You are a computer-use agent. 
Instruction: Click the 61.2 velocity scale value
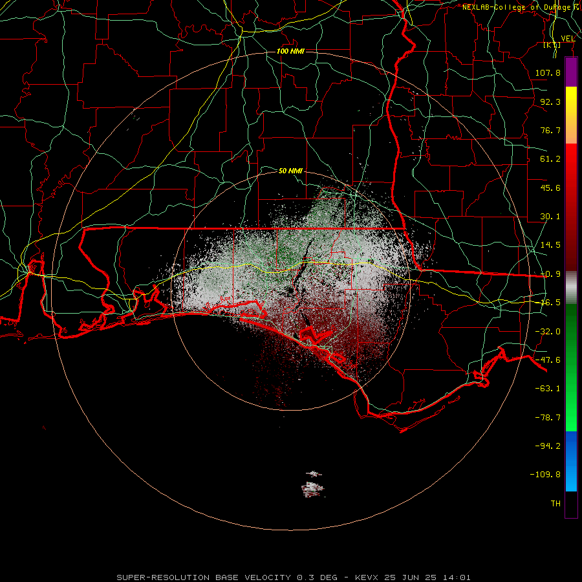(550, 159)
